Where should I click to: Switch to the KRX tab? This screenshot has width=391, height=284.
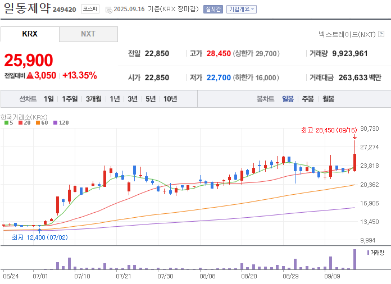(30, 34)
